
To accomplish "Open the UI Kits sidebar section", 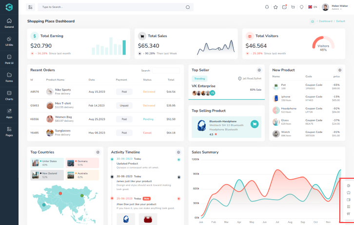I will pyautogui.click(x=9, y=41).
